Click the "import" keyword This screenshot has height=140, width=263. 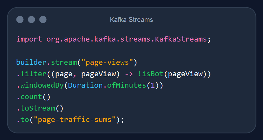click(29, 39)
